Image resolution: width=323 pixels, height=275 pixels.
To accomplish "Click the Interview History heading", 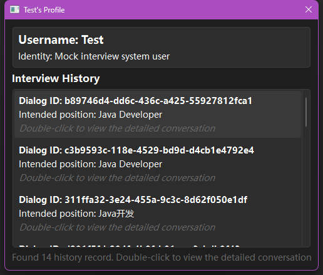I will (56, 78).
